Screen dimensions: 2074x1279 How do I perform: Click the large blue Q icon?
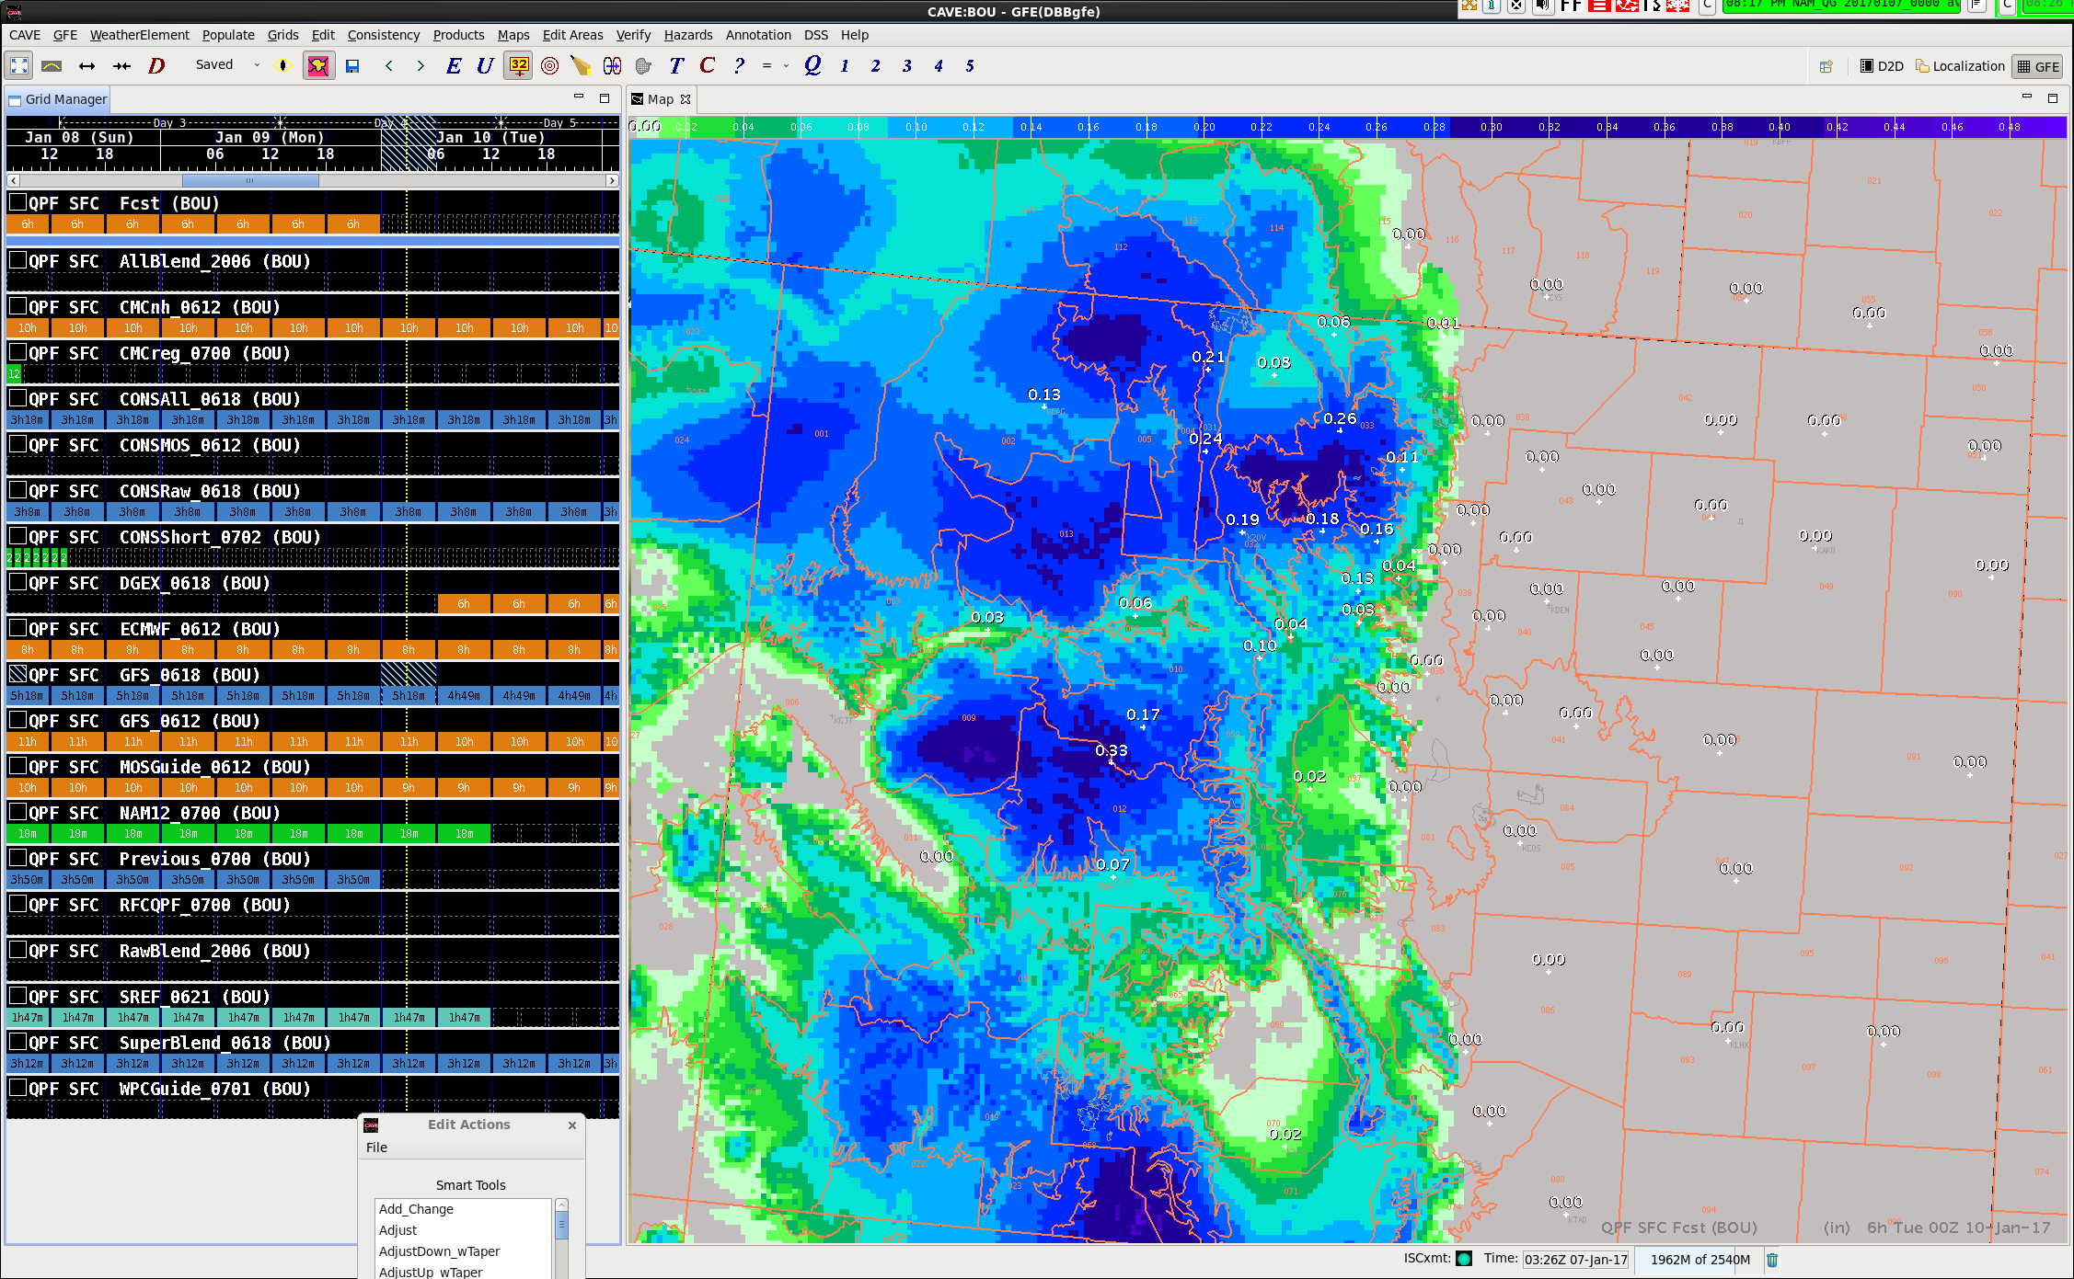point(812,65)
